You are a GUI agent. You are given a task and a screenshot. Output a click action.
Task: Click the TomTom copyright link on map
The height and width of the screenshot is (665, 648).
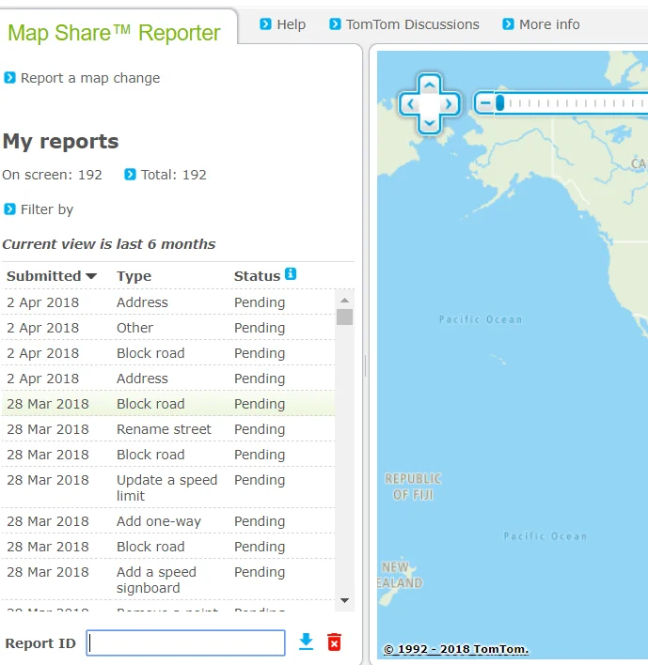click(x=456, y=649)
